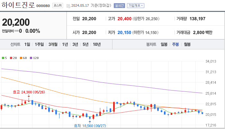Image resolution: width=225 pixels, height=129 pixels.
Task: Click the 거래량 value 138,197
Action: click(197, 19)
